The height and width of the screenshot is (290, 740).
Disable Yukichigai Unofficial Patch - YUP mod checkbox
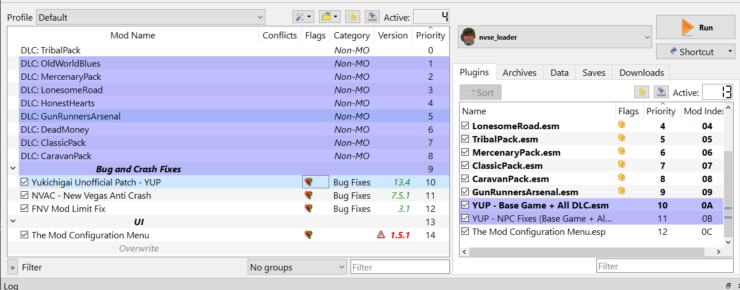pyautogui.click(x=24, y=182)
